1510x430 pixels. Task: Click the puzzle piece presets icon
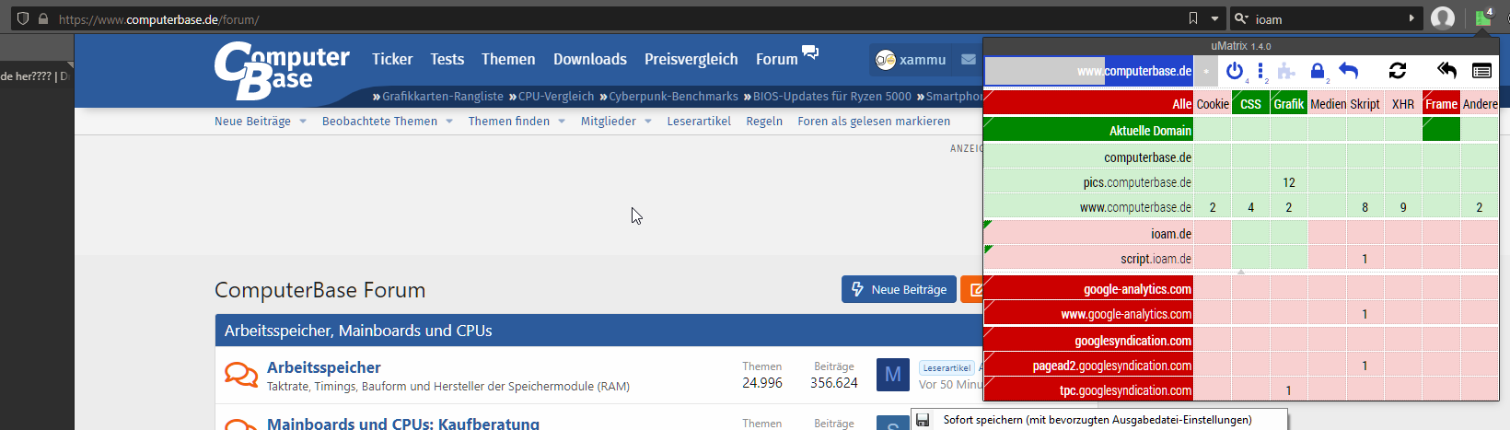(1286, 71)
